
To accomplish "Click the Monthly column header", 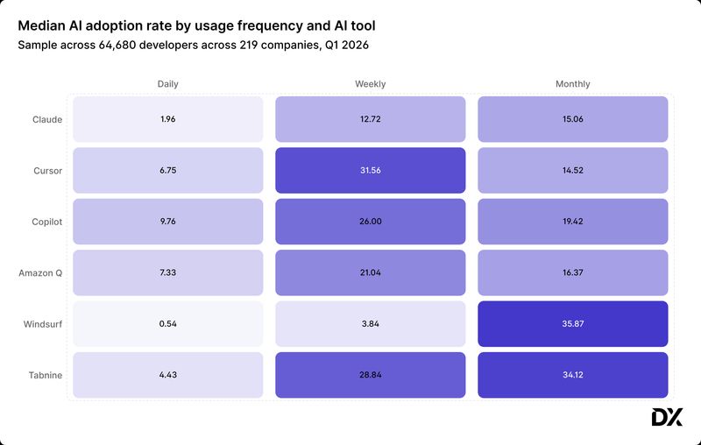I will 572,84.
